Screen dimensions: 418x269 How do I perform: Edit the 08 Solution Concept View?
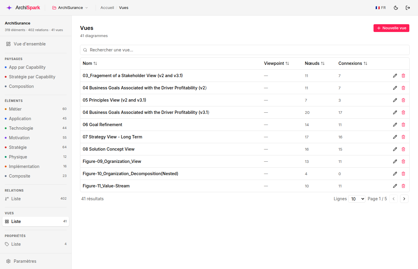point(395,149)
